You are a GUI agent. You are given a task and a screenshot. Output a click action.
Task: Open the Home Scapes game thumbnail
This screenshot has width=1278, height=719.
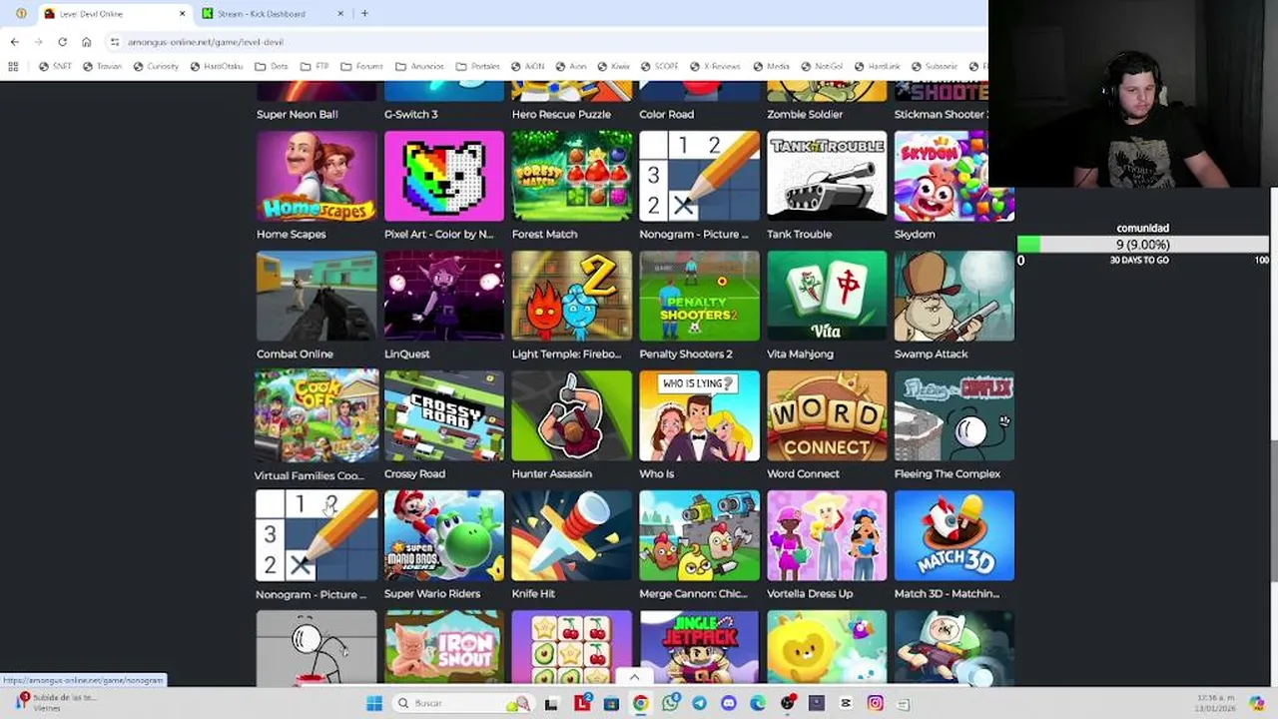click(x=317, y=176)
